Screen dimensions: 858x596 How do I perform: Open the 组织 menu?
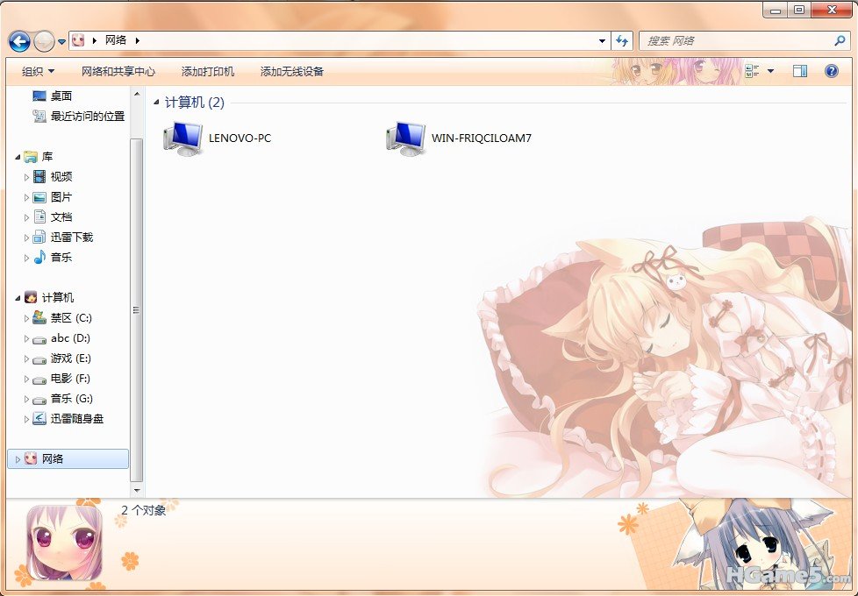pos(38,71)
